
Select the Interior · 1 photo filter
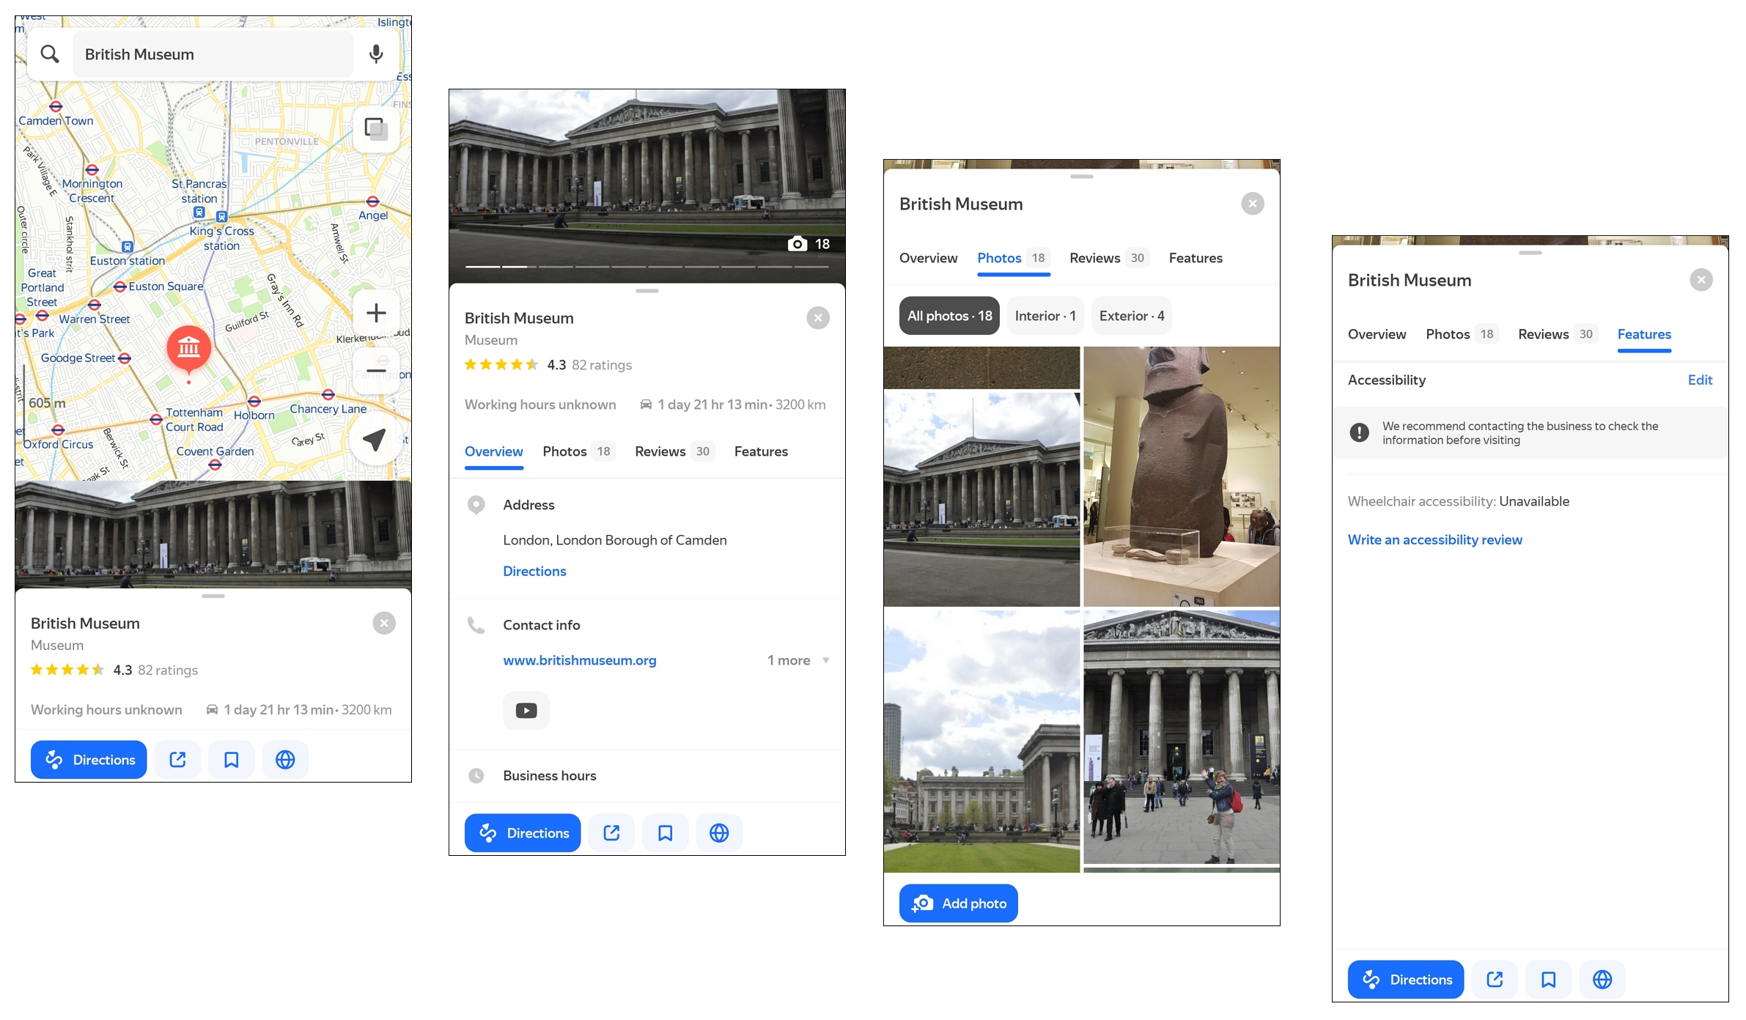tap(1045, 316)
